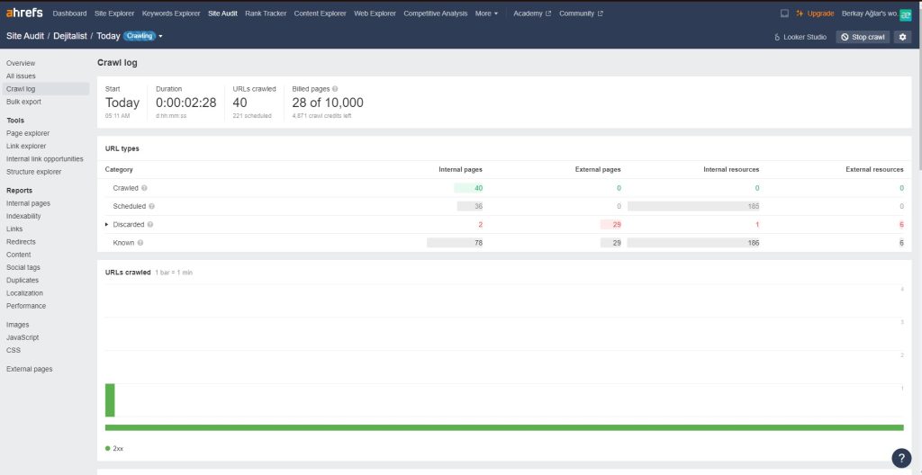Open Structure explorer tool
Image resolution: width=922 pixels, height=475 pixels.
click(33, 172)
